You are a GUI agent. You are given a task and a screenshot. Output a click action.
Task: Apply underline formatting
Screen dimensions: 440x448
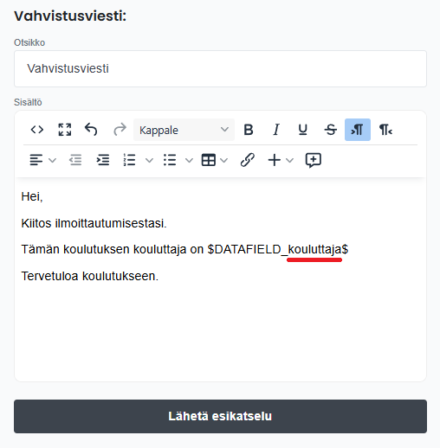click(302, 130)
